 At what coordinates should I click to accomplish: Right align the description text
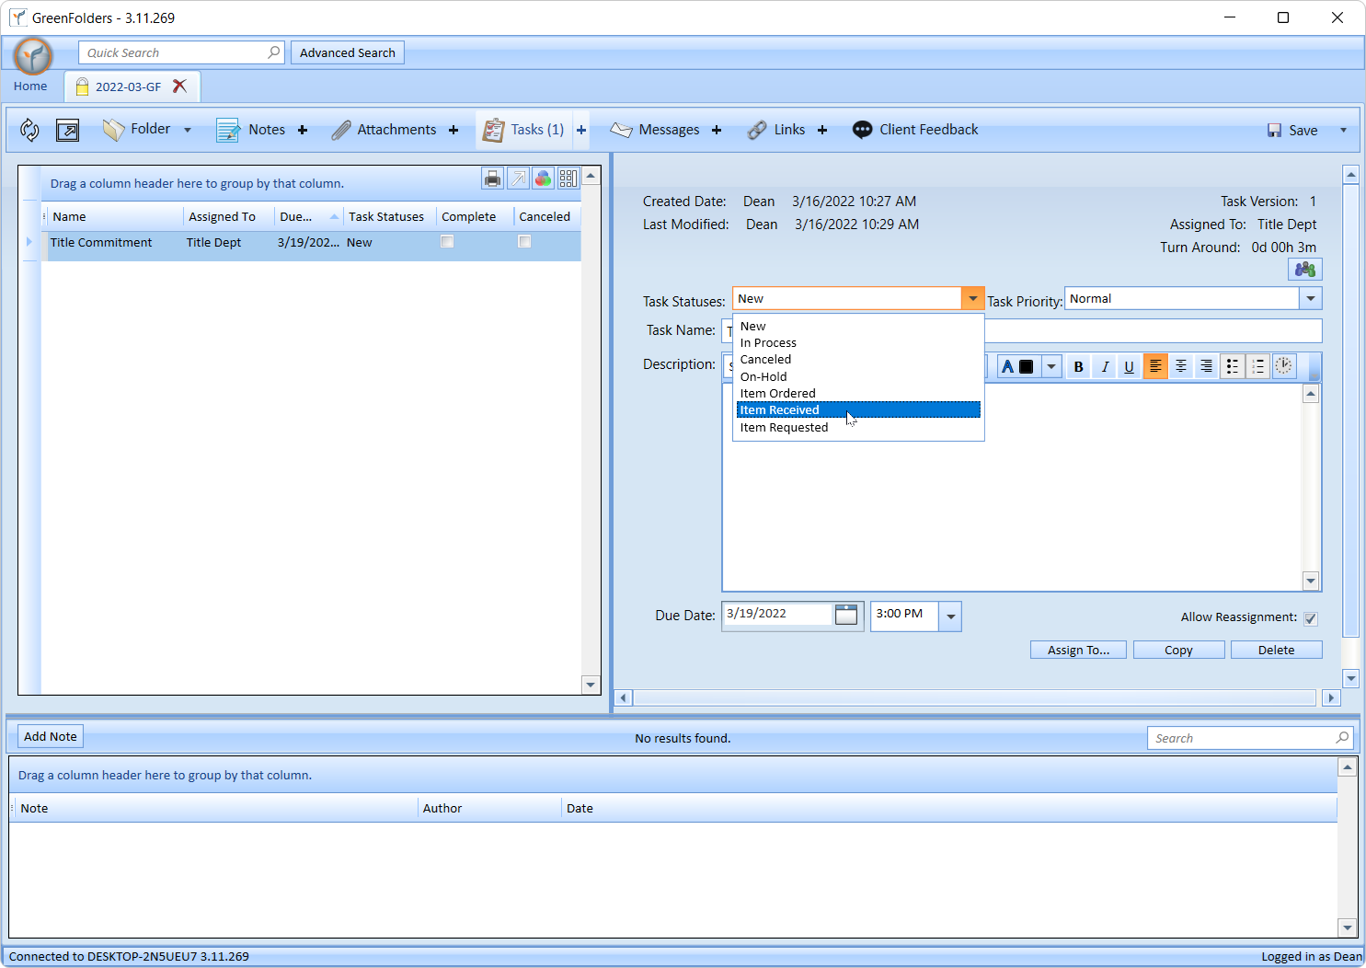pyautogui.click(x=1207, y=366)
